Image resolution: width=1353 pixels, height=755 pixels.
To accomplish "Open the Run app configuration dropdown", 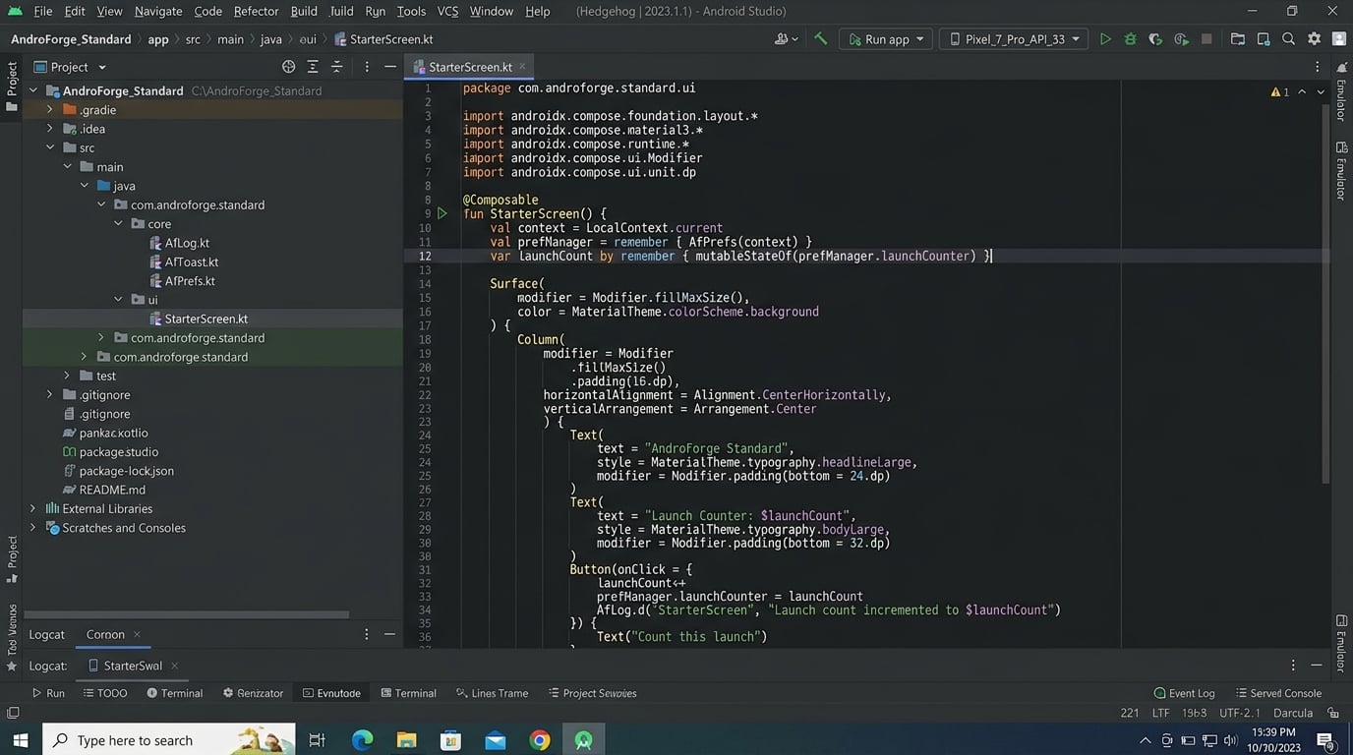I will click(886, 39).
